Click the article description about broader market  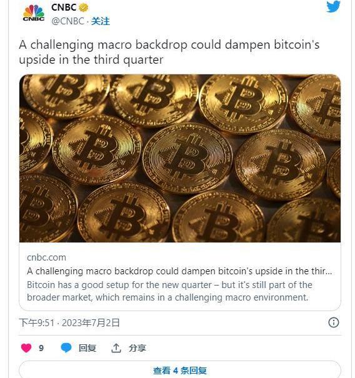coord(169,291)
